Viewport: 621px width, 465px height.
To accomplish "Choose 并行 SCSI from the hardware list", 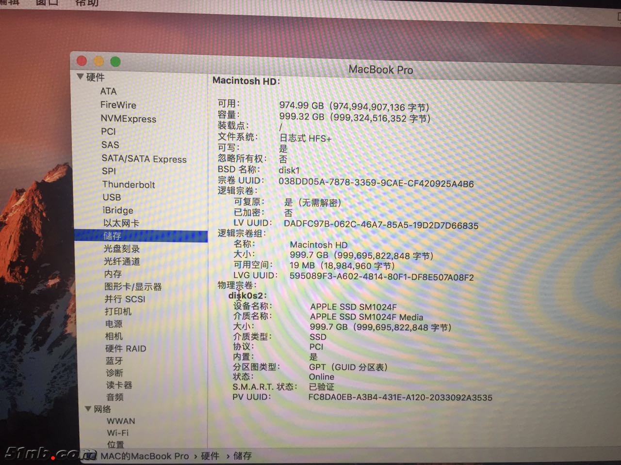I will point(125,299).
